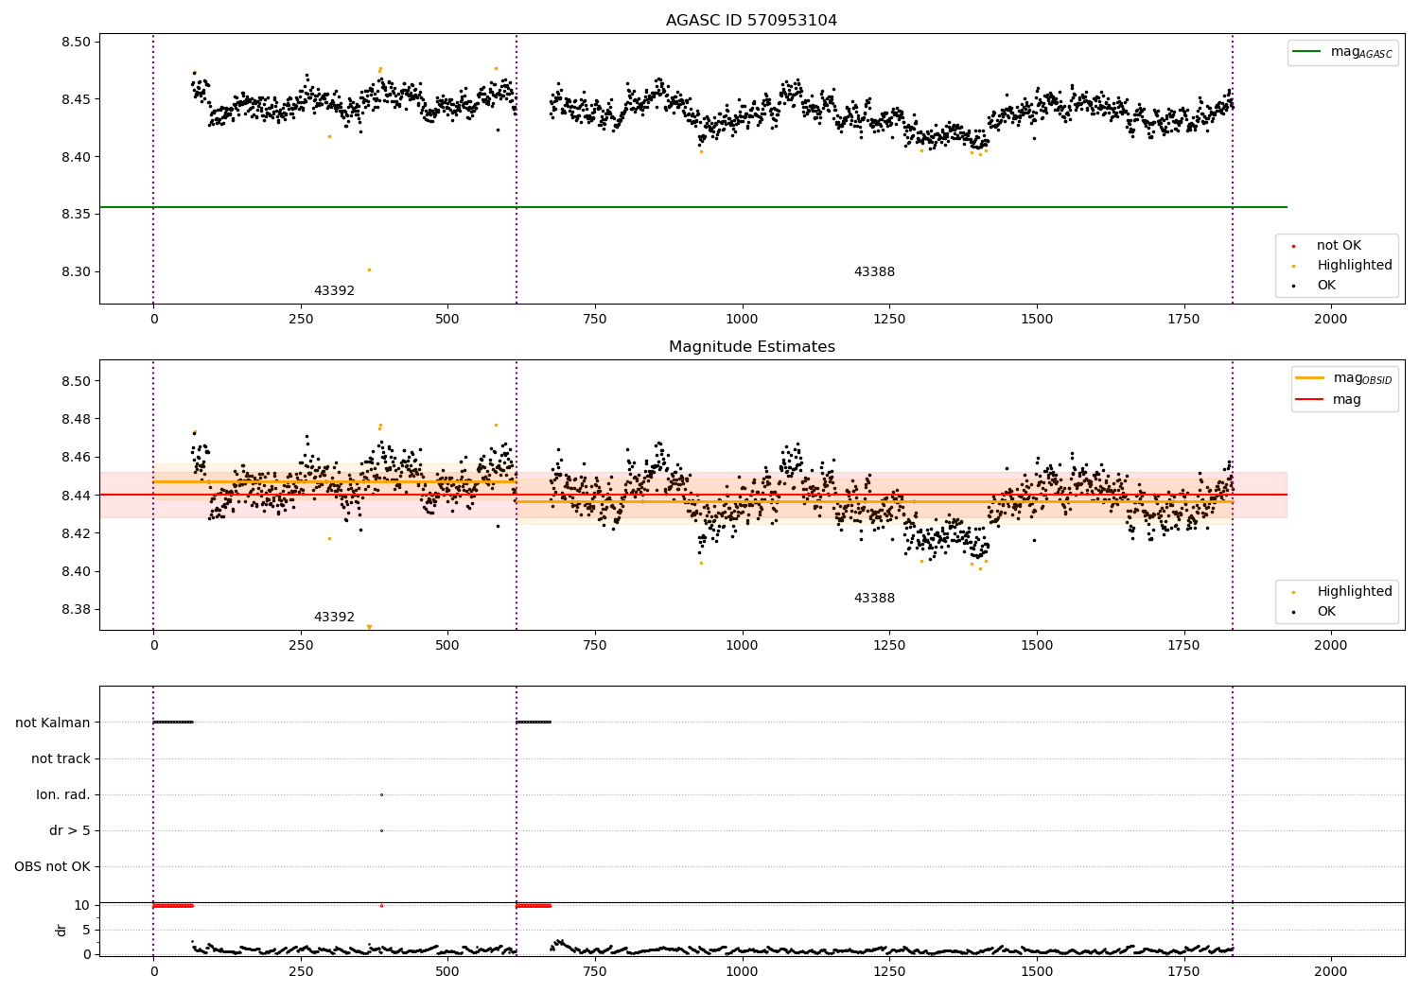Screen dimensions: 1419x993
Task: Click the 43388 label in Magnitude Estimates plot
Action: (874, 598)
